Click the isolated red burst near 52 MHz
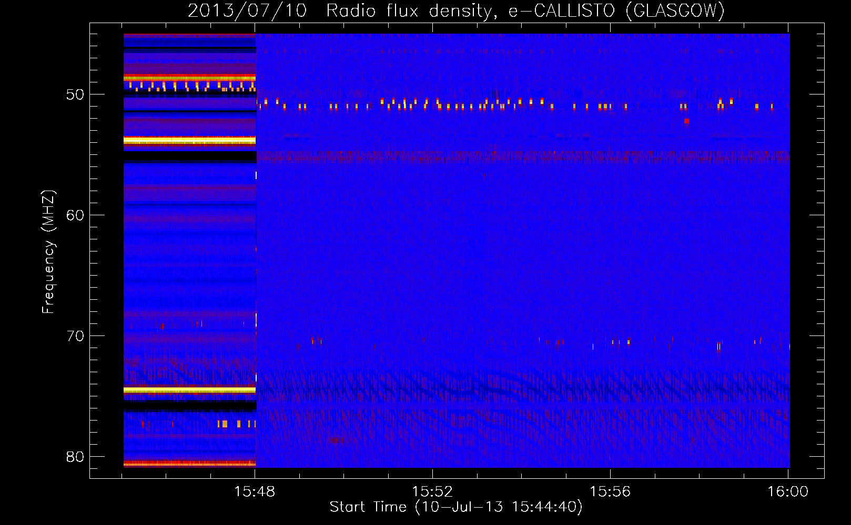851x525 pixels. coord(686,121)
